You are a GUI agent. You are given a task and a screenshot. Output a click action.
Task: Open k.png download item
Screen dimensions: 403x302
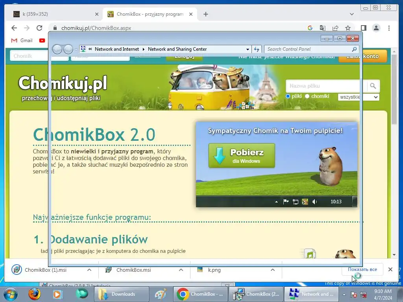point(214,270)
